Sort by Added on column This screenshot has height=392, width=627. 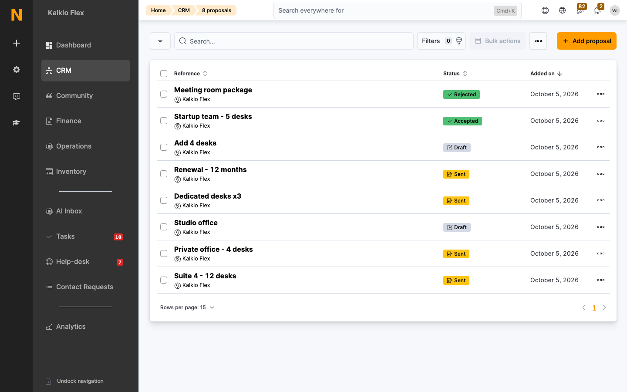pos(546,74)
